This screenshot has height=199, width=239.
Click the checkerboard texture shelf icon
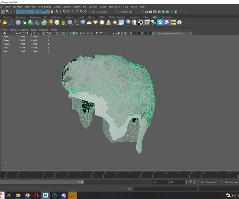coord(141,22)
